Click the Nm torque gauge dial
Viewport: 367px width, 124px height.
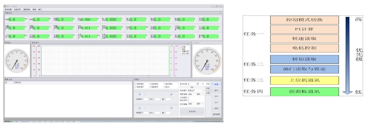[207, 61]
